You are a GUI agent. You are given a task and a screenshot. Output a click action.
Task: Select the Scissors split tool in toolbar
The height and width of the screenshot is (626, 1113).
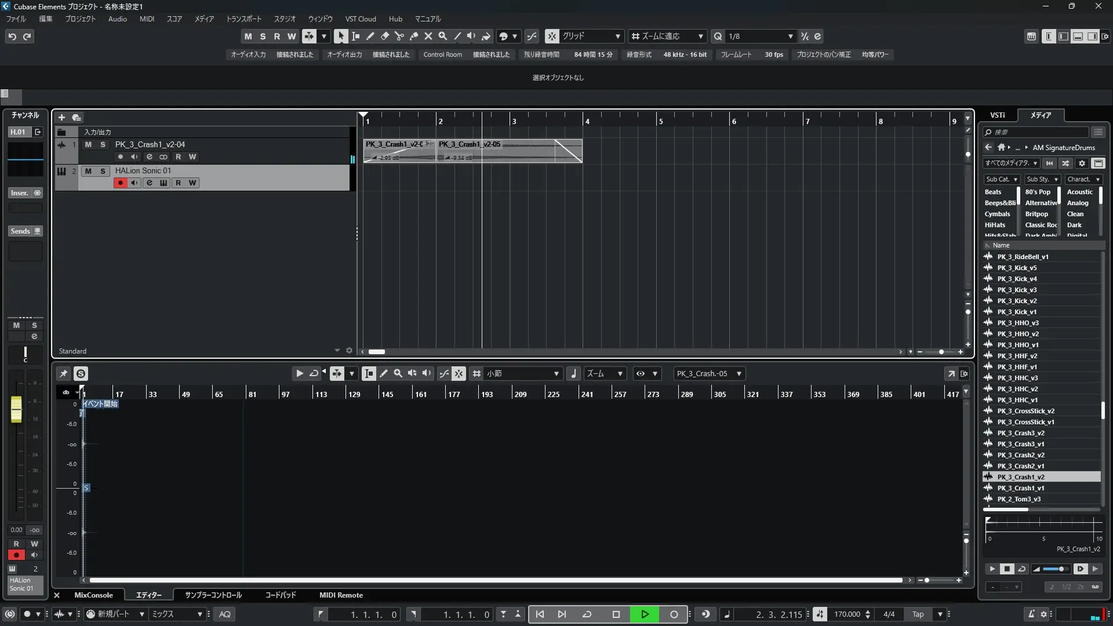(x=399, y=36)
